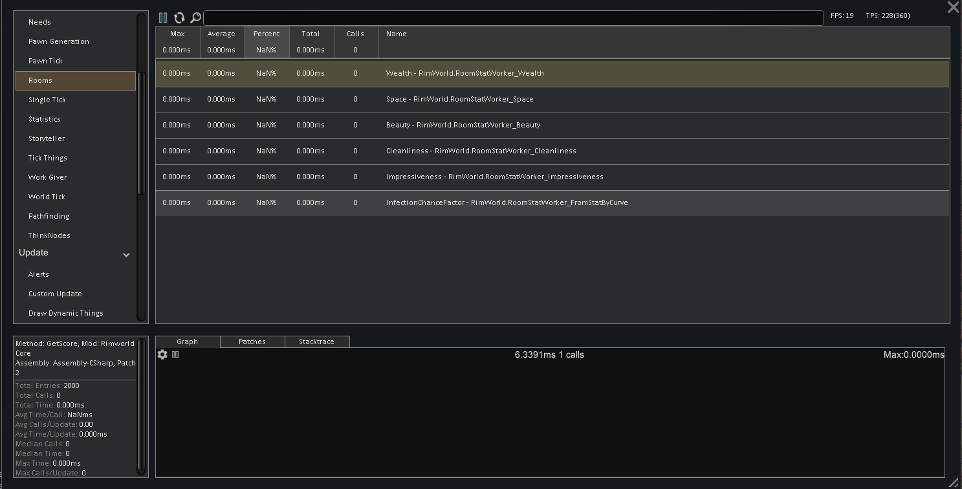This screenshot has width=962, height=489.
Task: Click the window resize handle corner
Action: 954,482
